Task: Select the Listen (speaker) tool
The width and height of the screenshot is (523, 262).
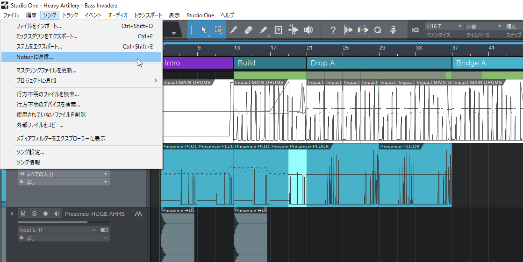Action: pyautogui.click(x=308, y=30)
